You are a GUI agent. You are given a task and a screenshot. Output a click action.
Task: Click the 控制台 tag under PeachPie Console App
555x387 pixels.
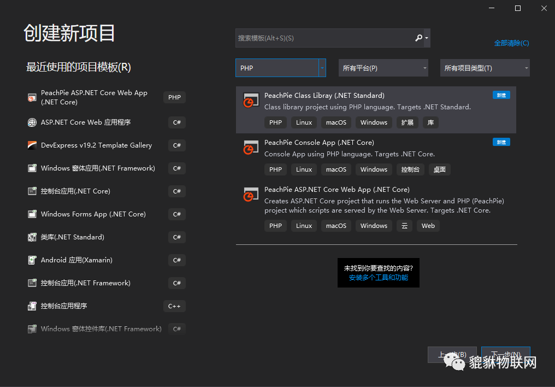[410, 169]
